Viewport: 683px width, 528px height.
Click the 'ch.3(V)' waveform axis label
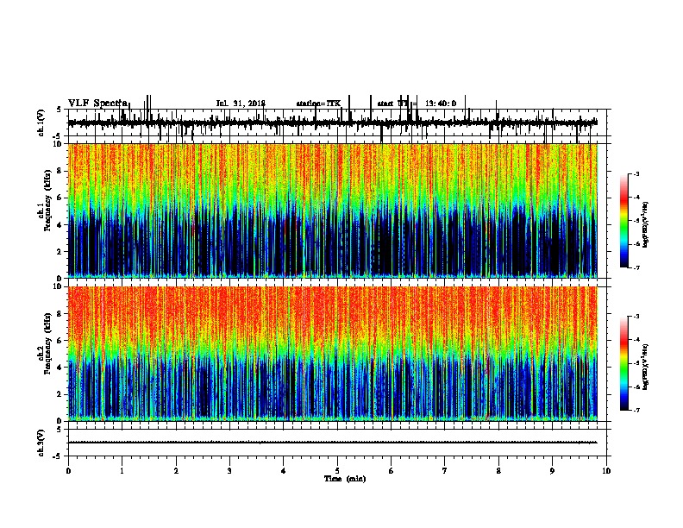tap(41, 443)
